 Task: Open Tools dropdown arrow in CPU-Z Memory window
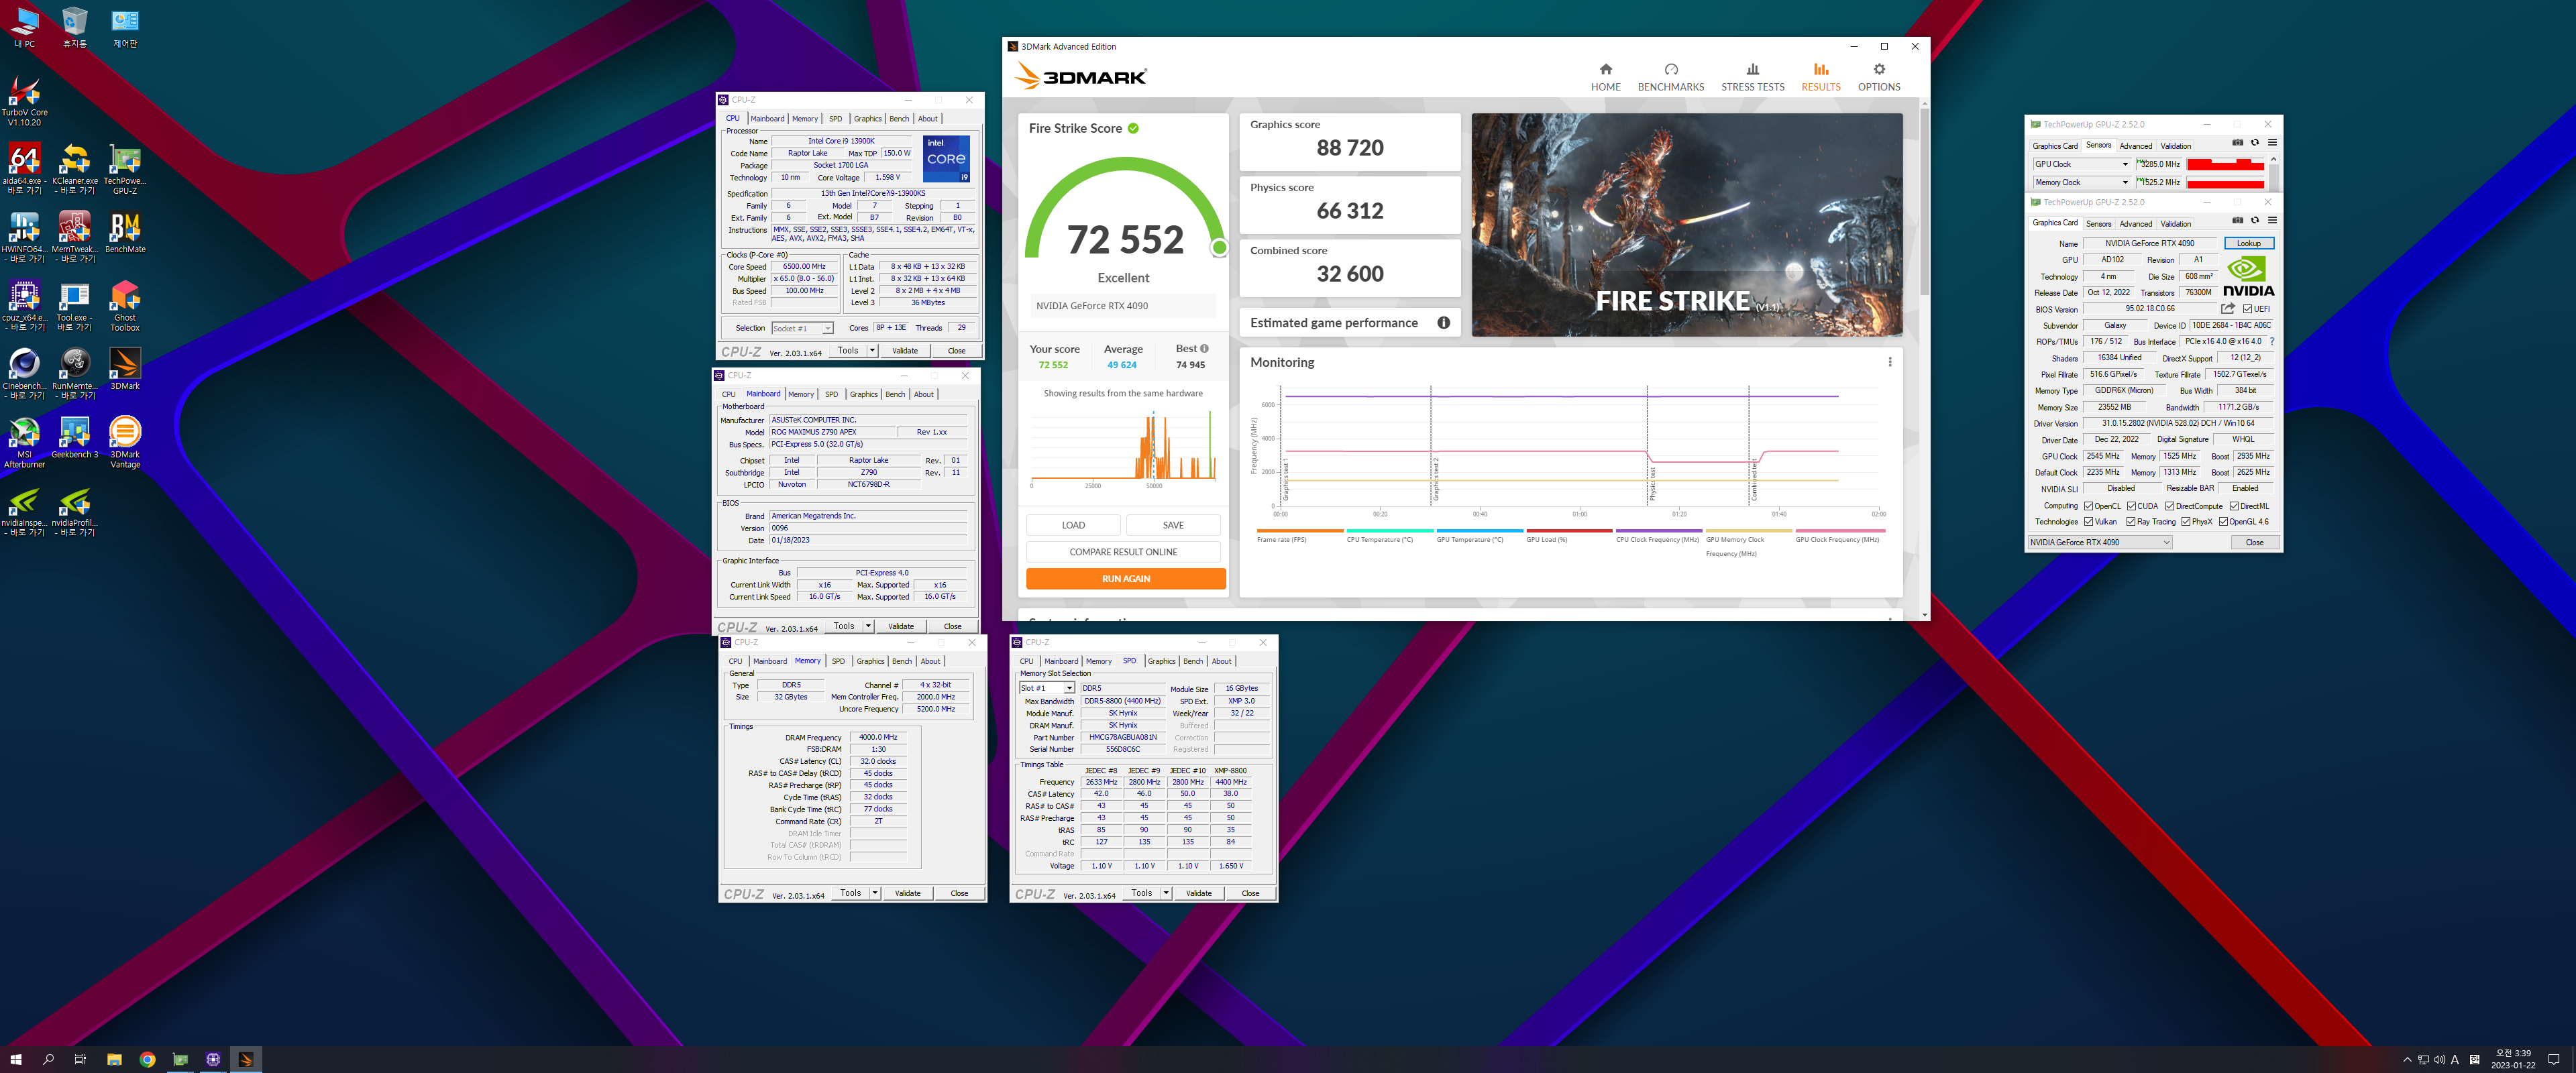874,893
